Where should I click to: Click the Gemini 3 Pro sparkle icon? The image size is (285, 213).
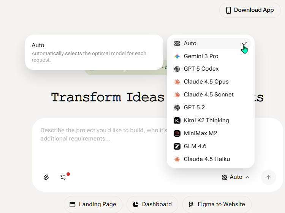(177, 56)
